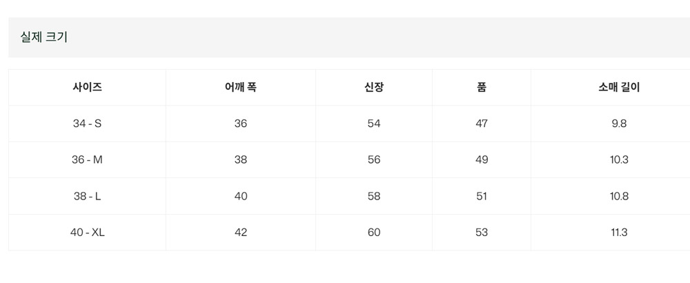Select height value 58
This screenshot has height=283, width=690.
(373, 196)
